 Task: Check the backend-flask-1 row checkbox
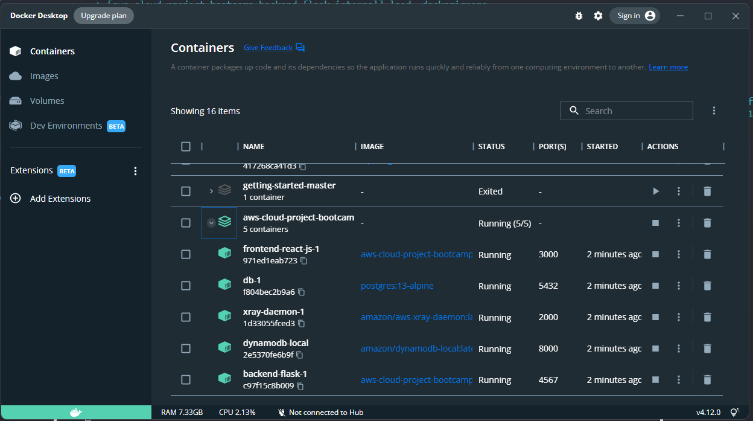pos(186,380)
